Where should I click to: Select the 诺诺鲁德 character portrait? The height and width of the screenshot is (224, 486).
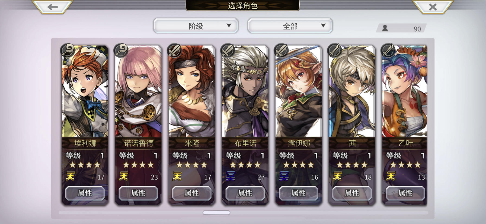pos(138,91)
